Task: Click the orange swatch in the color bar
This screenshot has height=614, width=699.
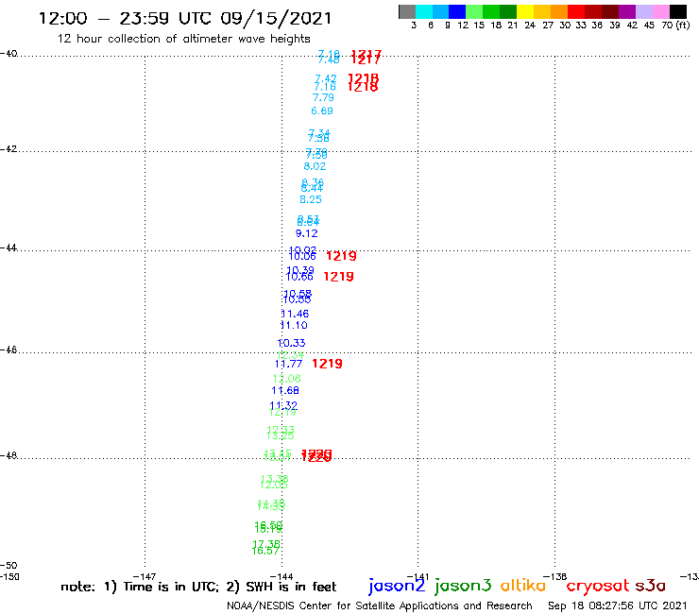Action: click(559, 11)
